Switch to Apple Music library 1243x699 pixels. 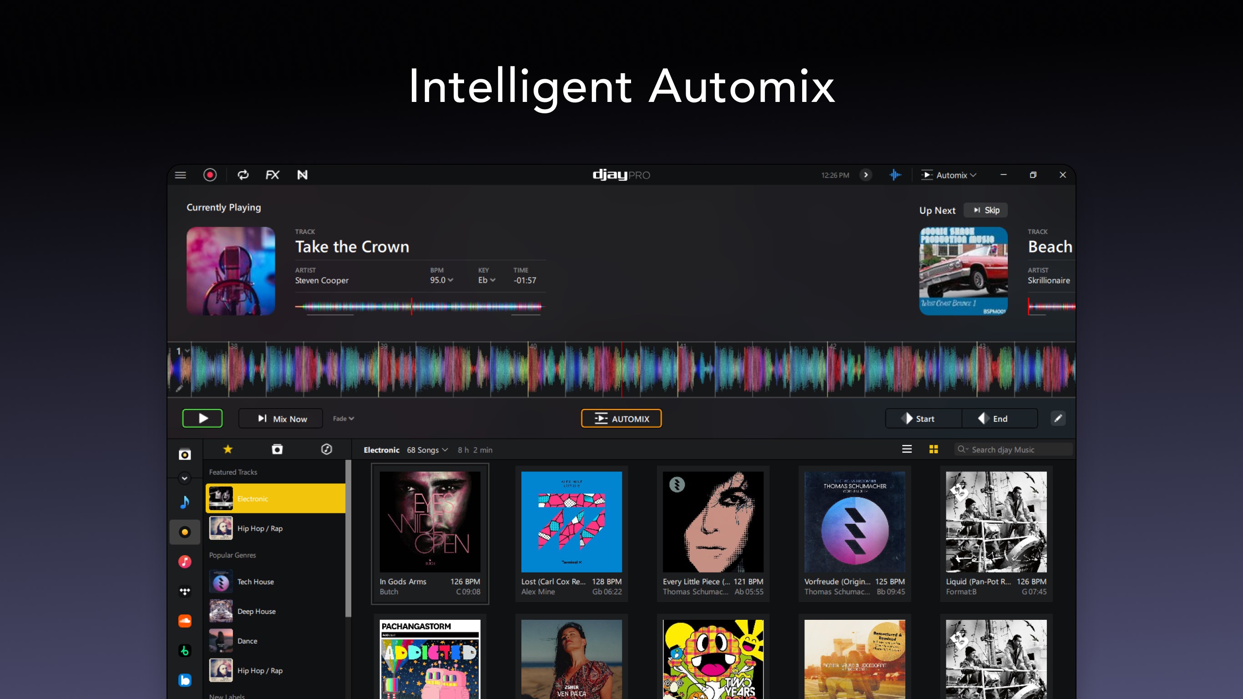tap(185, 562)
